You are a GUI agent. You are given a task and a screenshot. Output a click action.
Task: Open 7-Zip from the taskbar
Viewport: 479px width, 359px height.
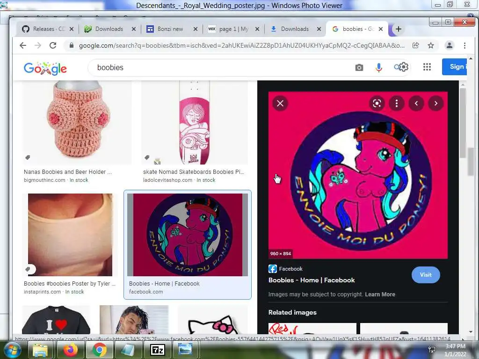tap(158, 350)
